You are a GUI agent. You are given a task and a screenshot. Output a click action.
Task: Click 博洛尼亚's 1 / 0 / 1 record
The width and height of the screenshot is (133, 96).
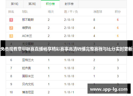tap(69, 92)
